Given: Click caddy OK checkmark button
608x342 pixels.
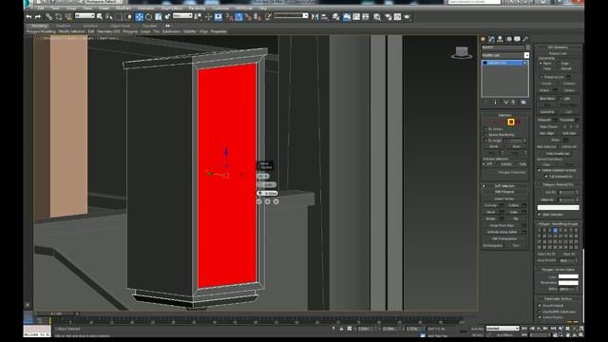Looking at the screenshot, I should coord(259,201).
